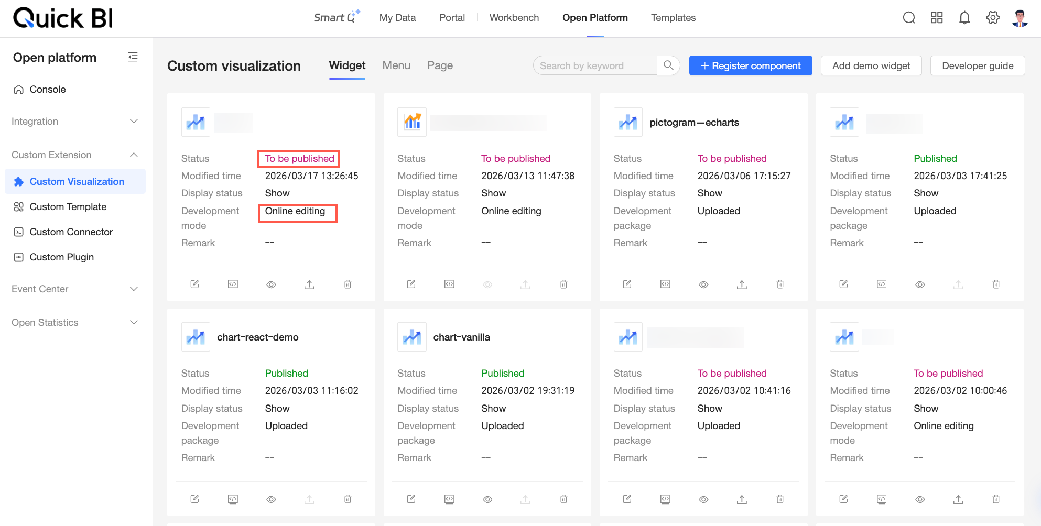Click Add demo widget
The width and height of the screenshot is (1041, 526).
[871, 65]
